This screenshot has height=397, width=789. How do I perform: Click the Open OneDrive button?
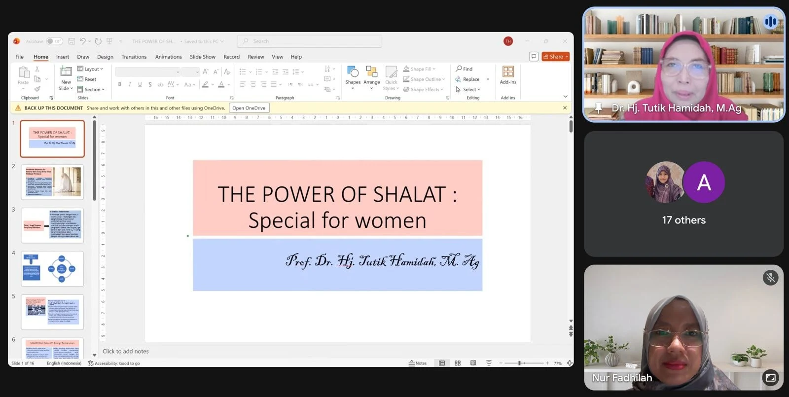coord(249,108)
